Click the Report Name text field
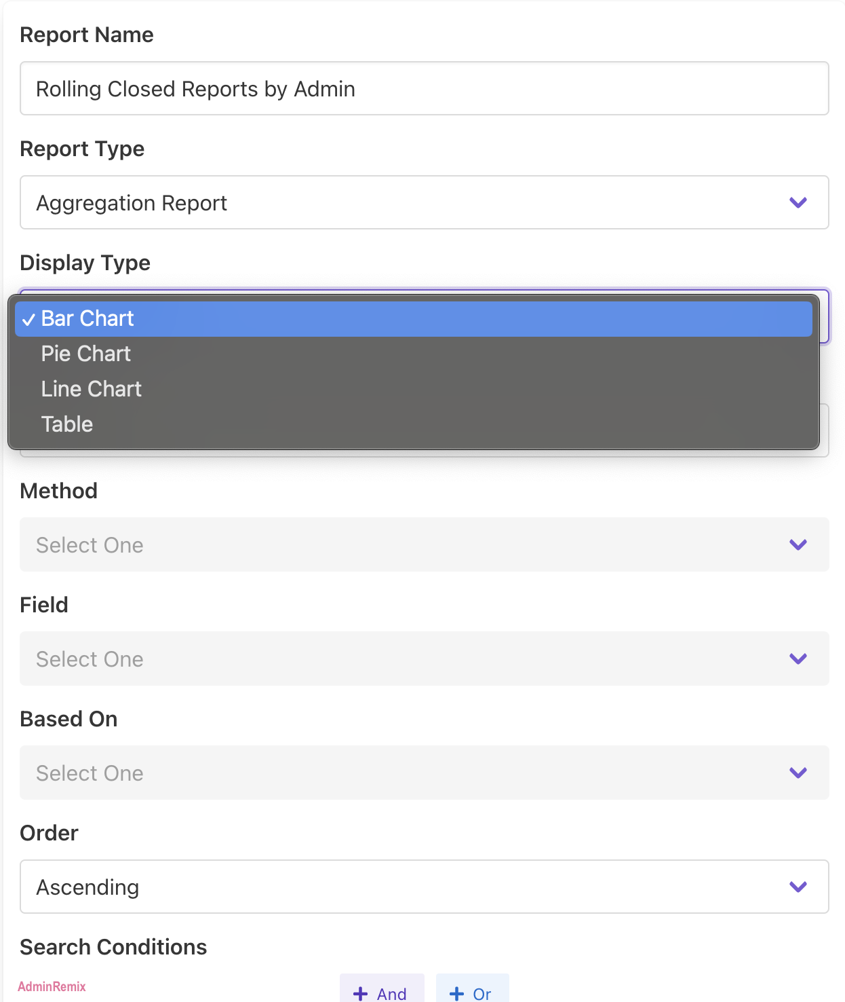This screenshot has width=845, height=1002. pos(424,89)
